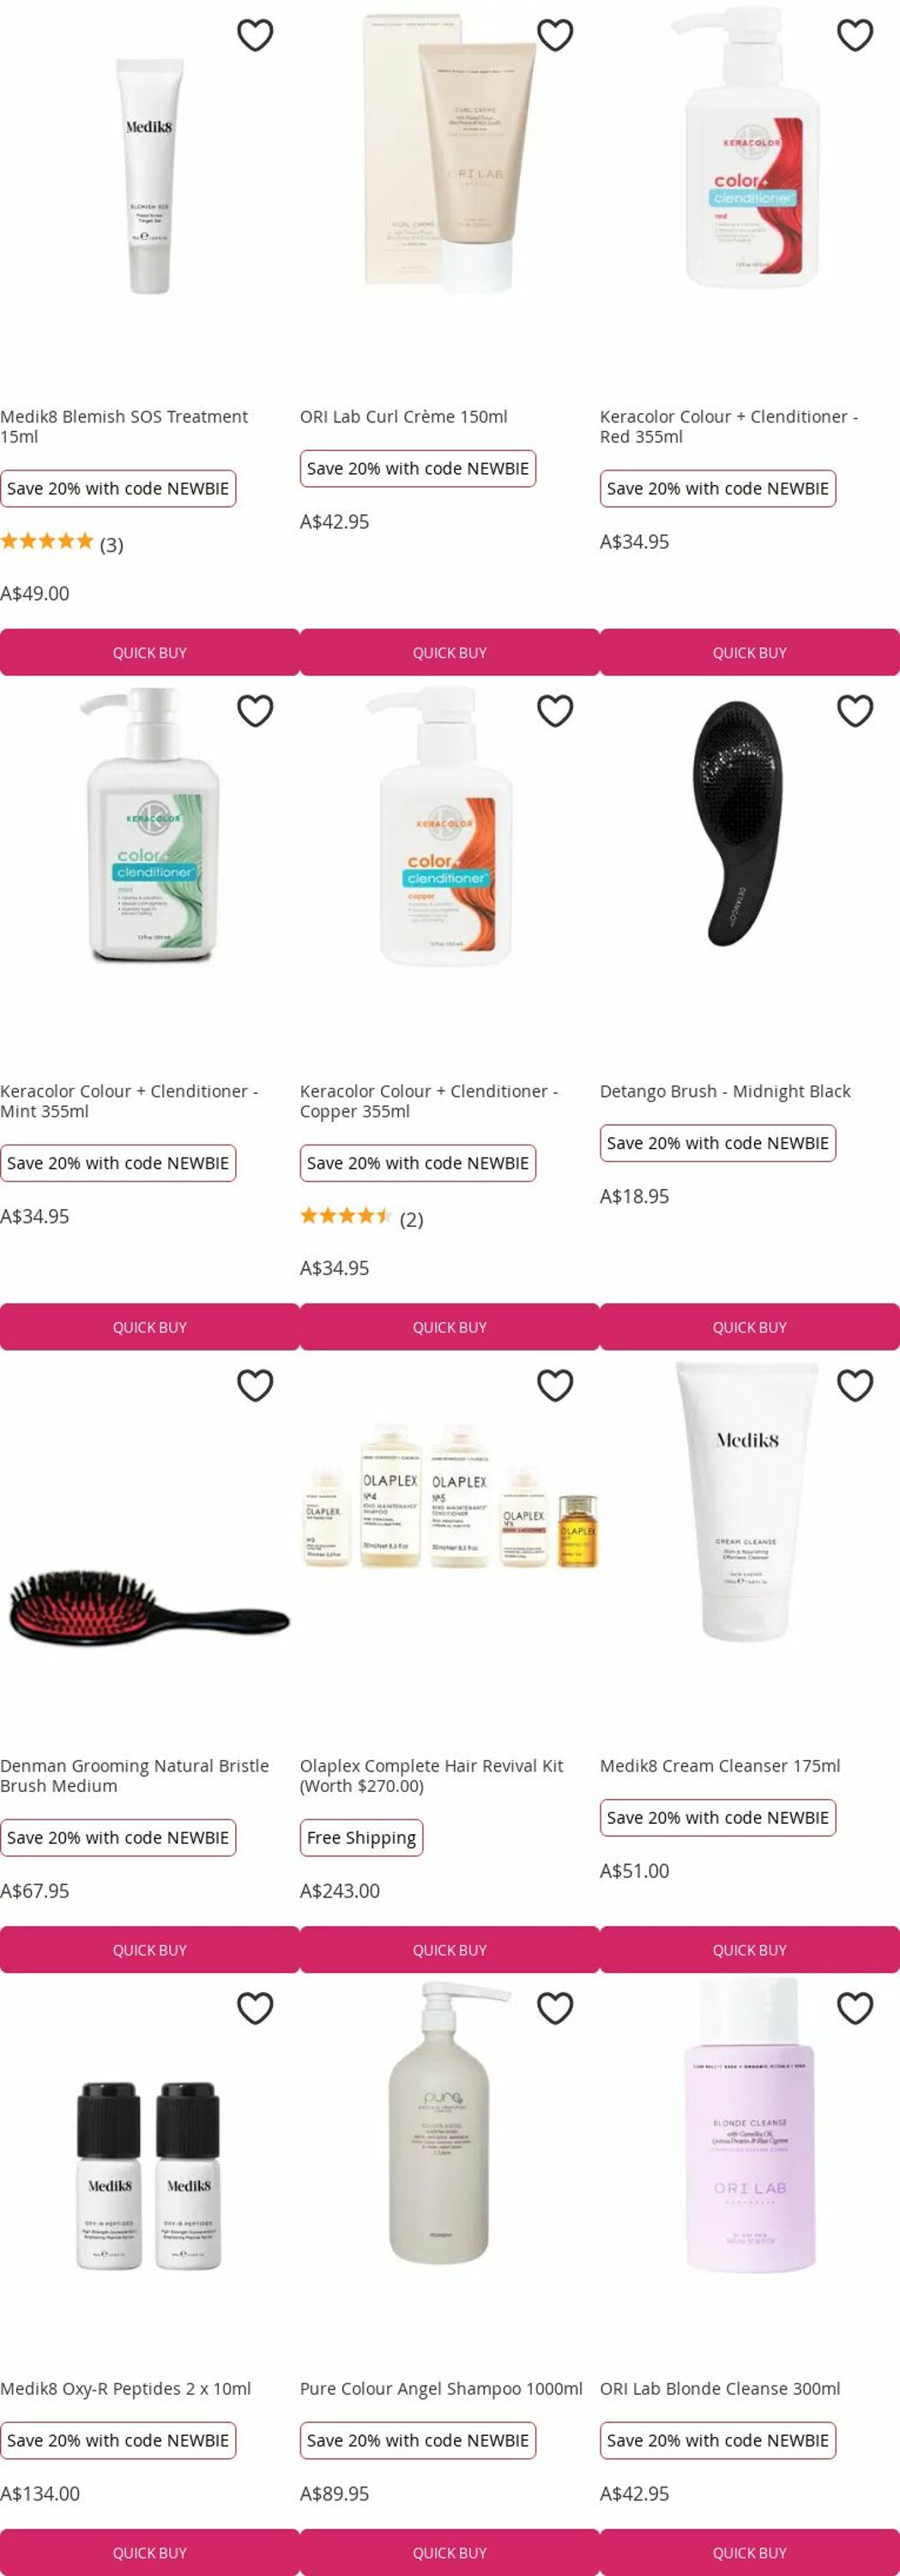Viewport: 900px width, 2576px height.
Task: Save Keracolor Copper Clenditioner to wishlist
Action: coord(555,710)
